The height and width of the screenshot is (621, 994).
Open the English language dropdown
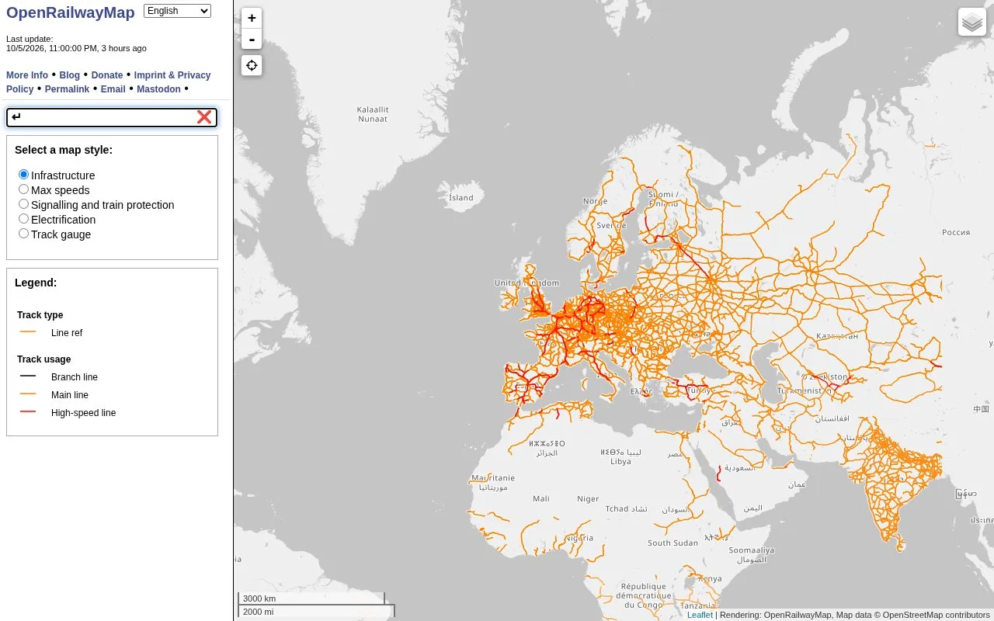pyautogui.click(x=177, y=11)
